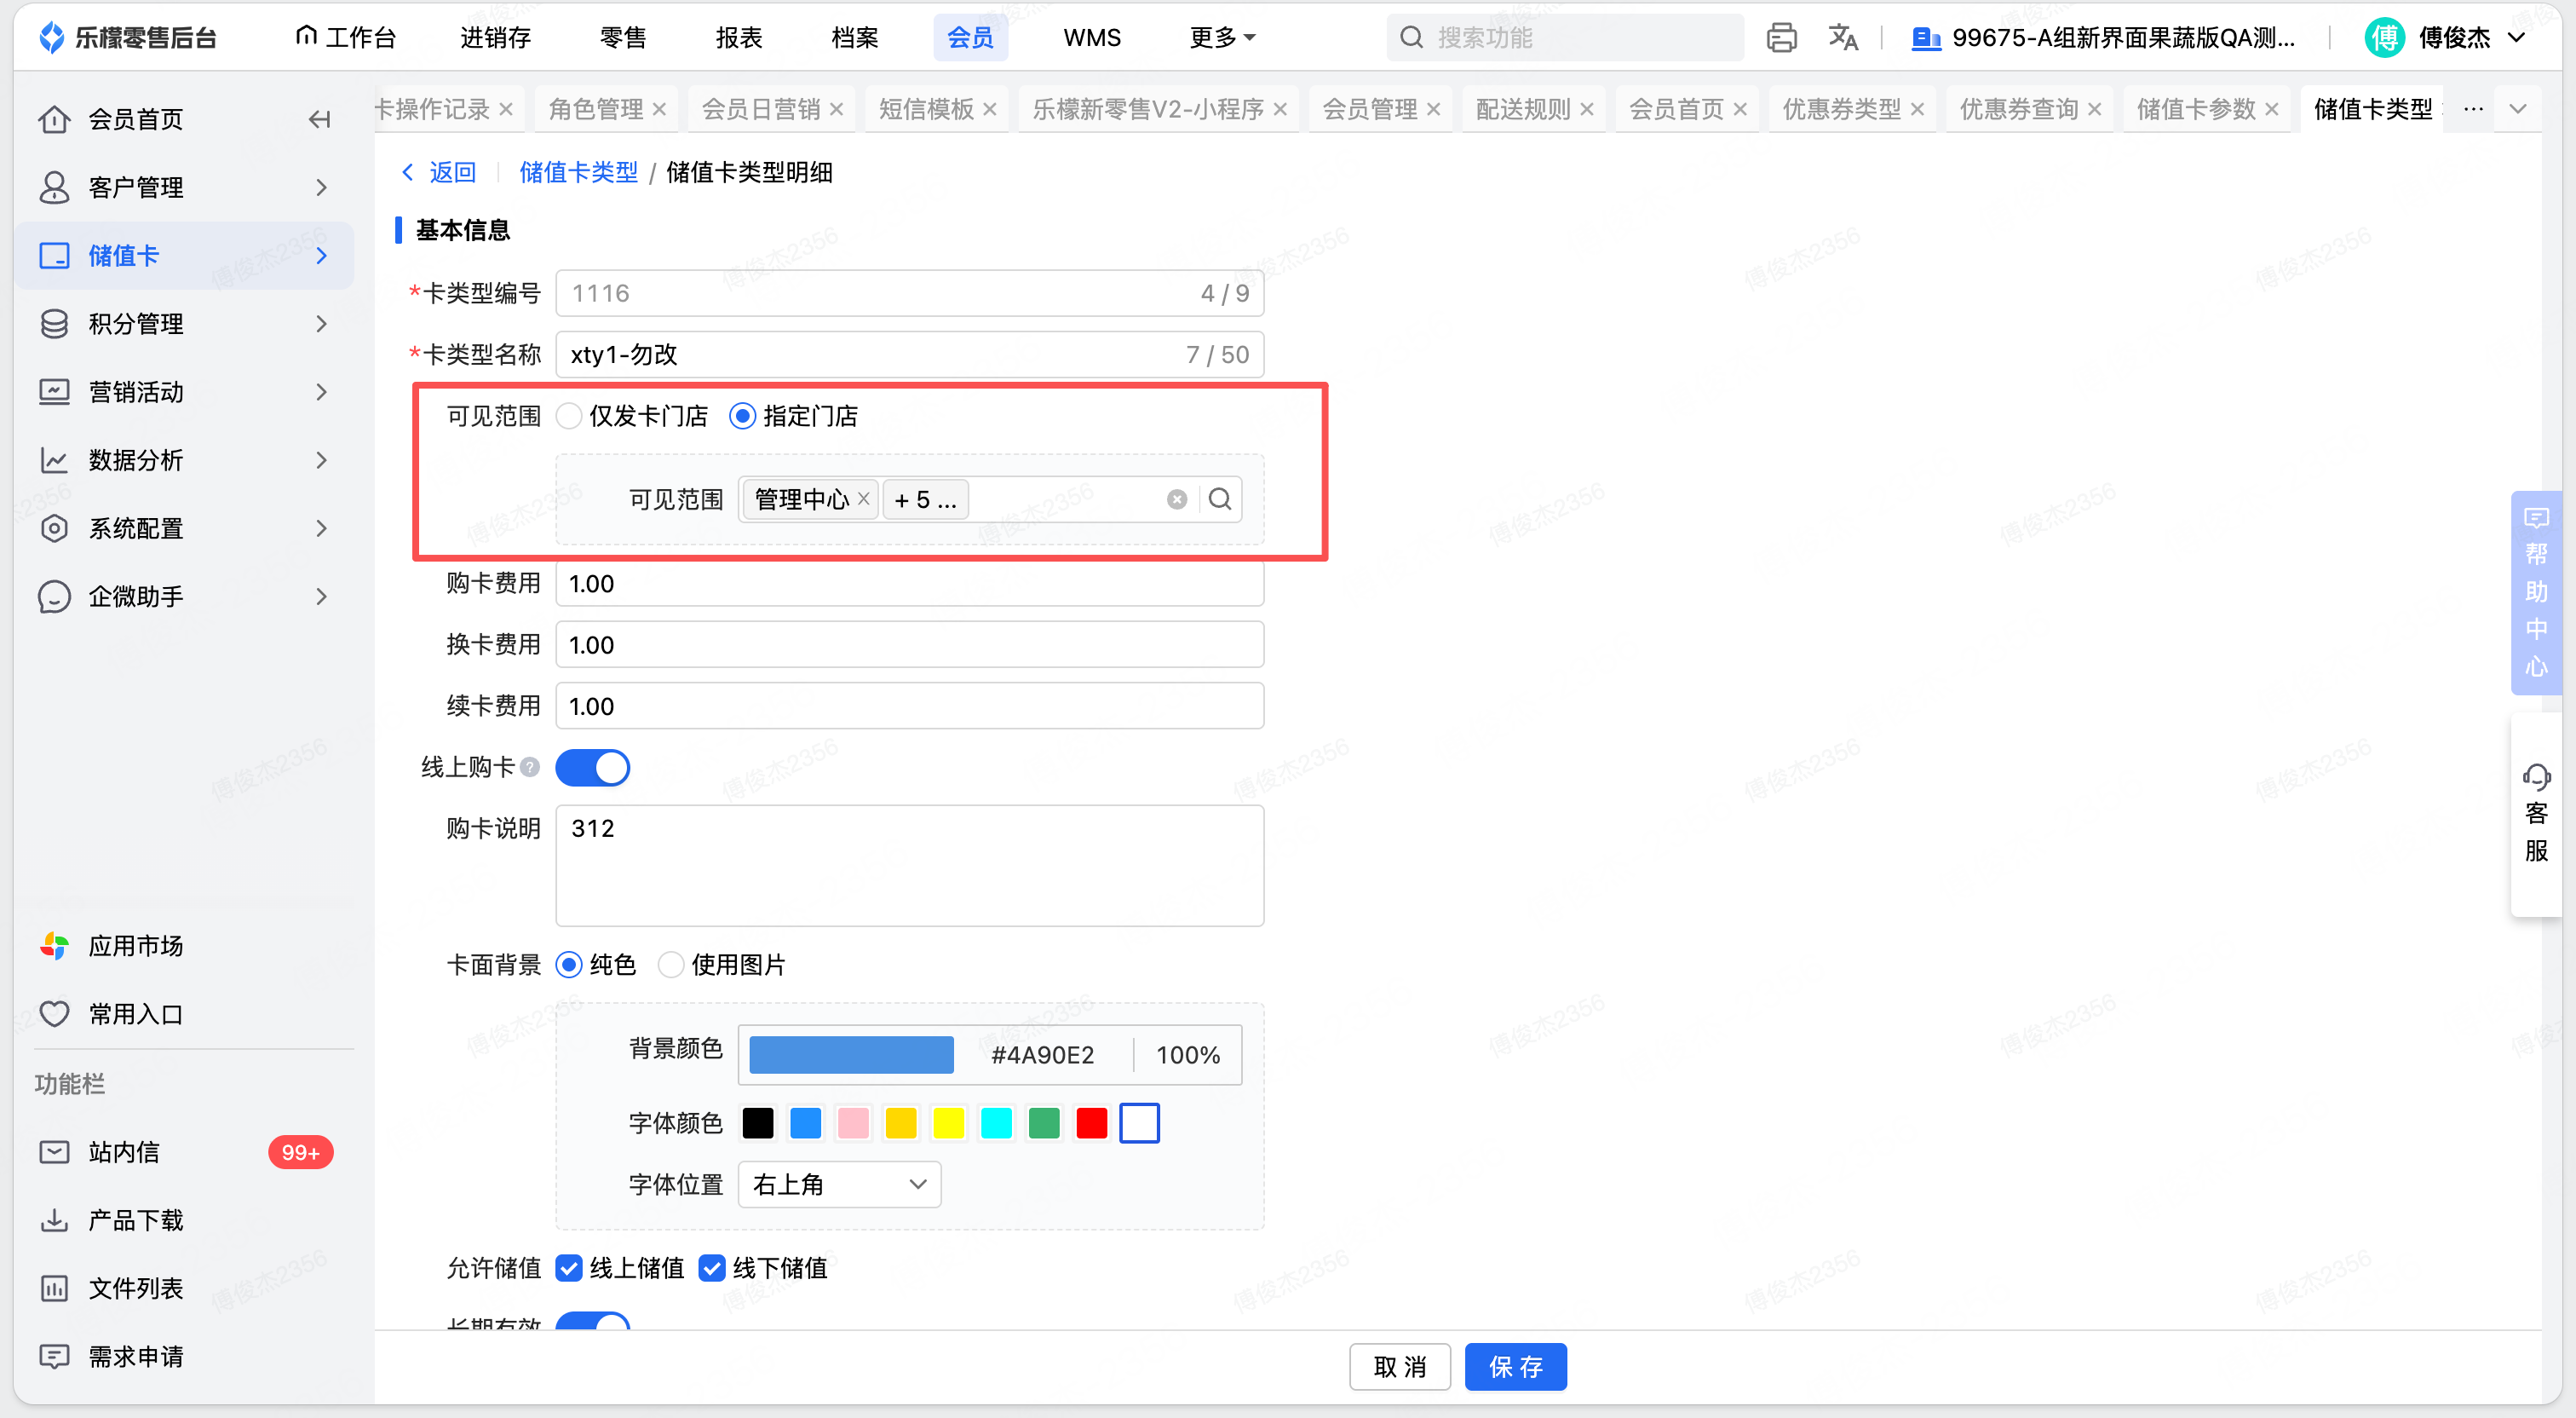The width and height of the screenshot is (2576, 1418).
Task: Open the 字体位置 dropdown showing 右上角
Action: click(839, 1184)
